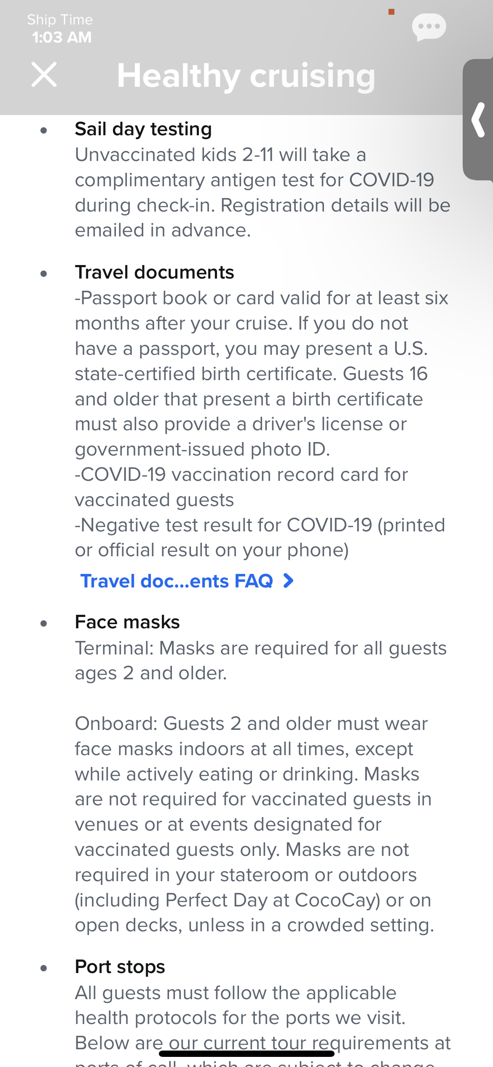Open the chat bubble icon
The width and height of the screenshot is (493, 1067).
pyautogui.click(x=429, y=27)
